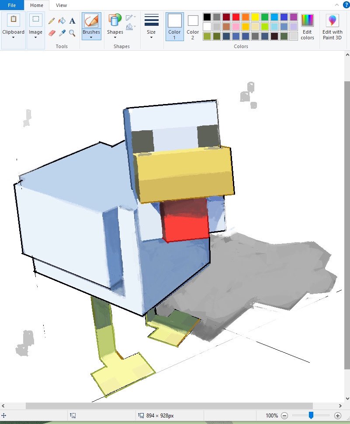Select the Fill with color tool
This screenshot has width=350, height=424.
coord(62,20)
